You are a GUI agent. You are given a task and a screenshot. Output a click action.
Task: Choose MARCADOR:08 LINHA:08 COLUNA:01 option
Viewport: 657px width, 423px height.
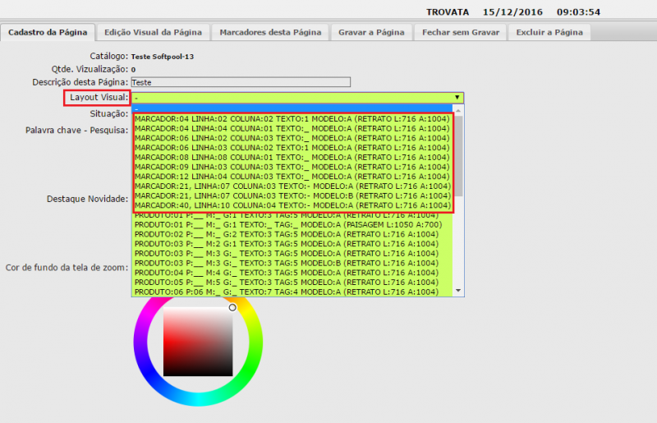tap(292, 157)
